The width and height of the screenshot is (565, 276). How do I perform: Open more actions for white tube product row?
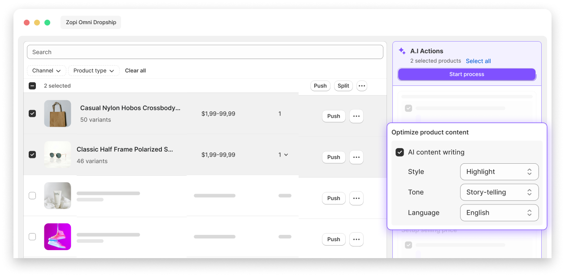click(x=356, y=198)
